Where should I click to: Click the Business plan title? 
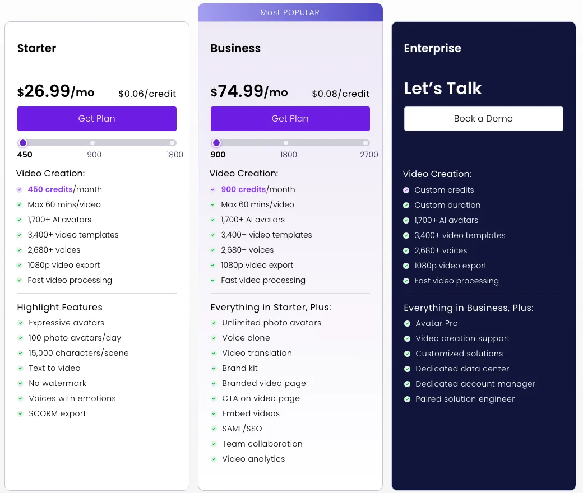(235, 48)
